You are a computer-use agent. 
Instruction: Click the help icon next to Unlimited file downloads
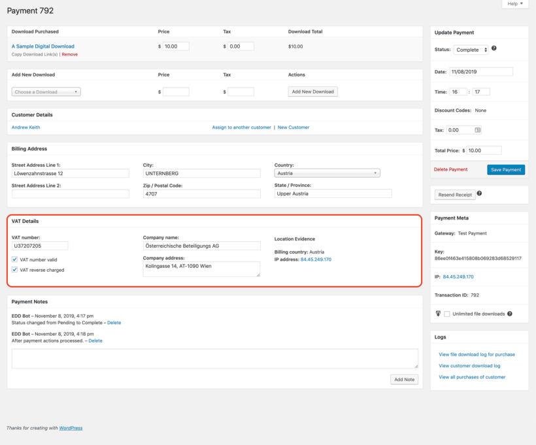[510, 314]
